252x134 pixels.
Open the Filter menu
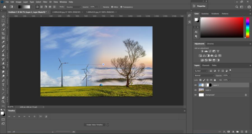coord(45,2)
